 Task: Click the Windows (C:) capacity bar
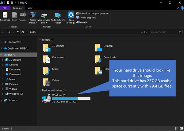point(71,99)
